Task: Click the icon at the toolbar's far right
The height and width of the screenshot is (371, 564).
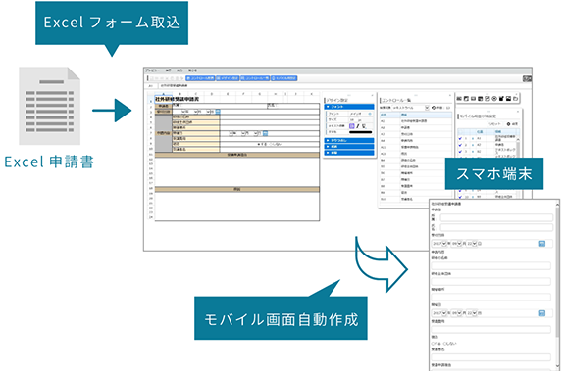Action: click(527, 78)
